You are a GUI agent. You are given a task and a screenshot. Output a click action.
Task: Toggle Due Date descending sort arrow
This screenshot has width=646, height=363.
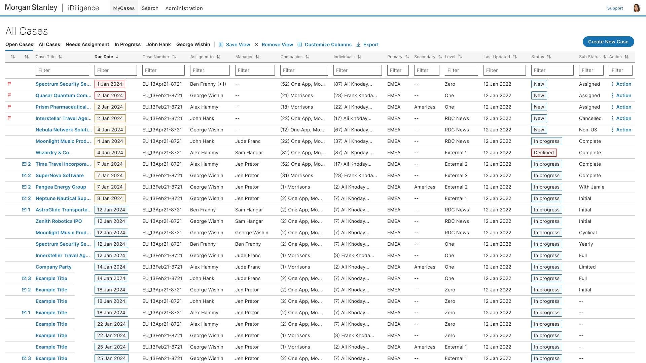[117, 57]
